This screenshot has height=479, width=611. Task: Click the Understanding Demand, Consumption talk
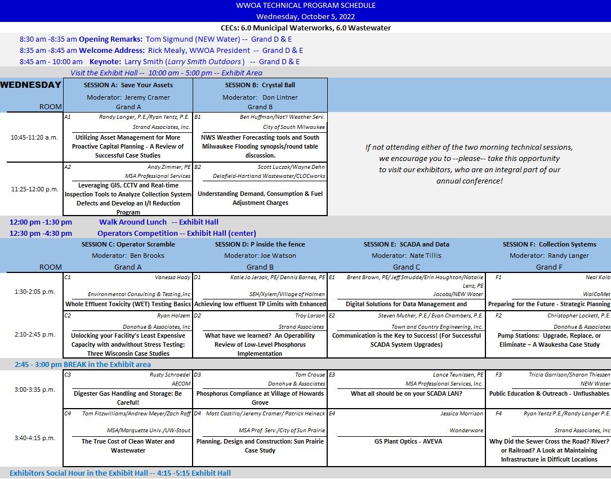(260, 198)
